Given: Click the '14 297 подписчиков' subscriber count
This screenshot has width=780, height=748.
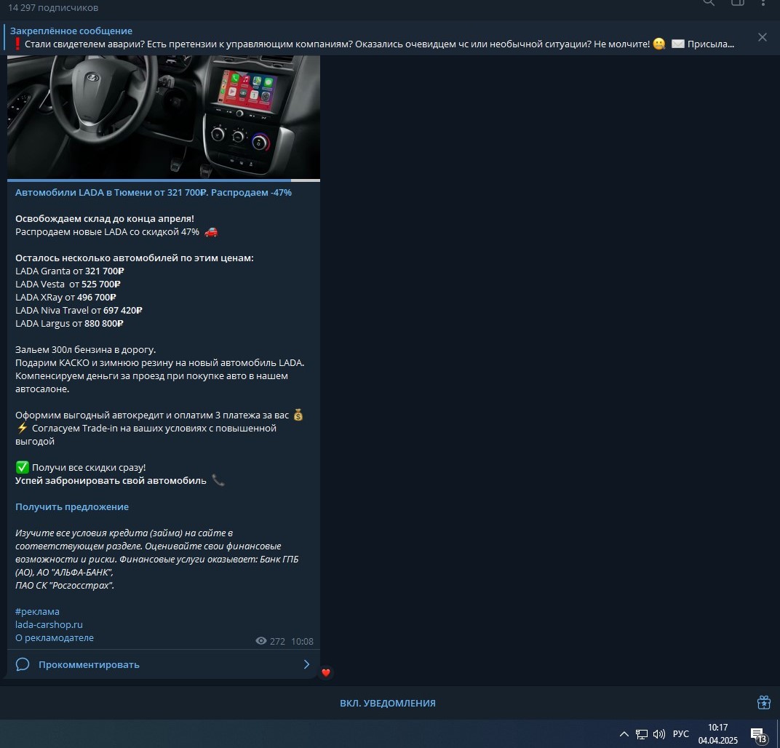Looking at the screenshot, I should coord(53,7).
